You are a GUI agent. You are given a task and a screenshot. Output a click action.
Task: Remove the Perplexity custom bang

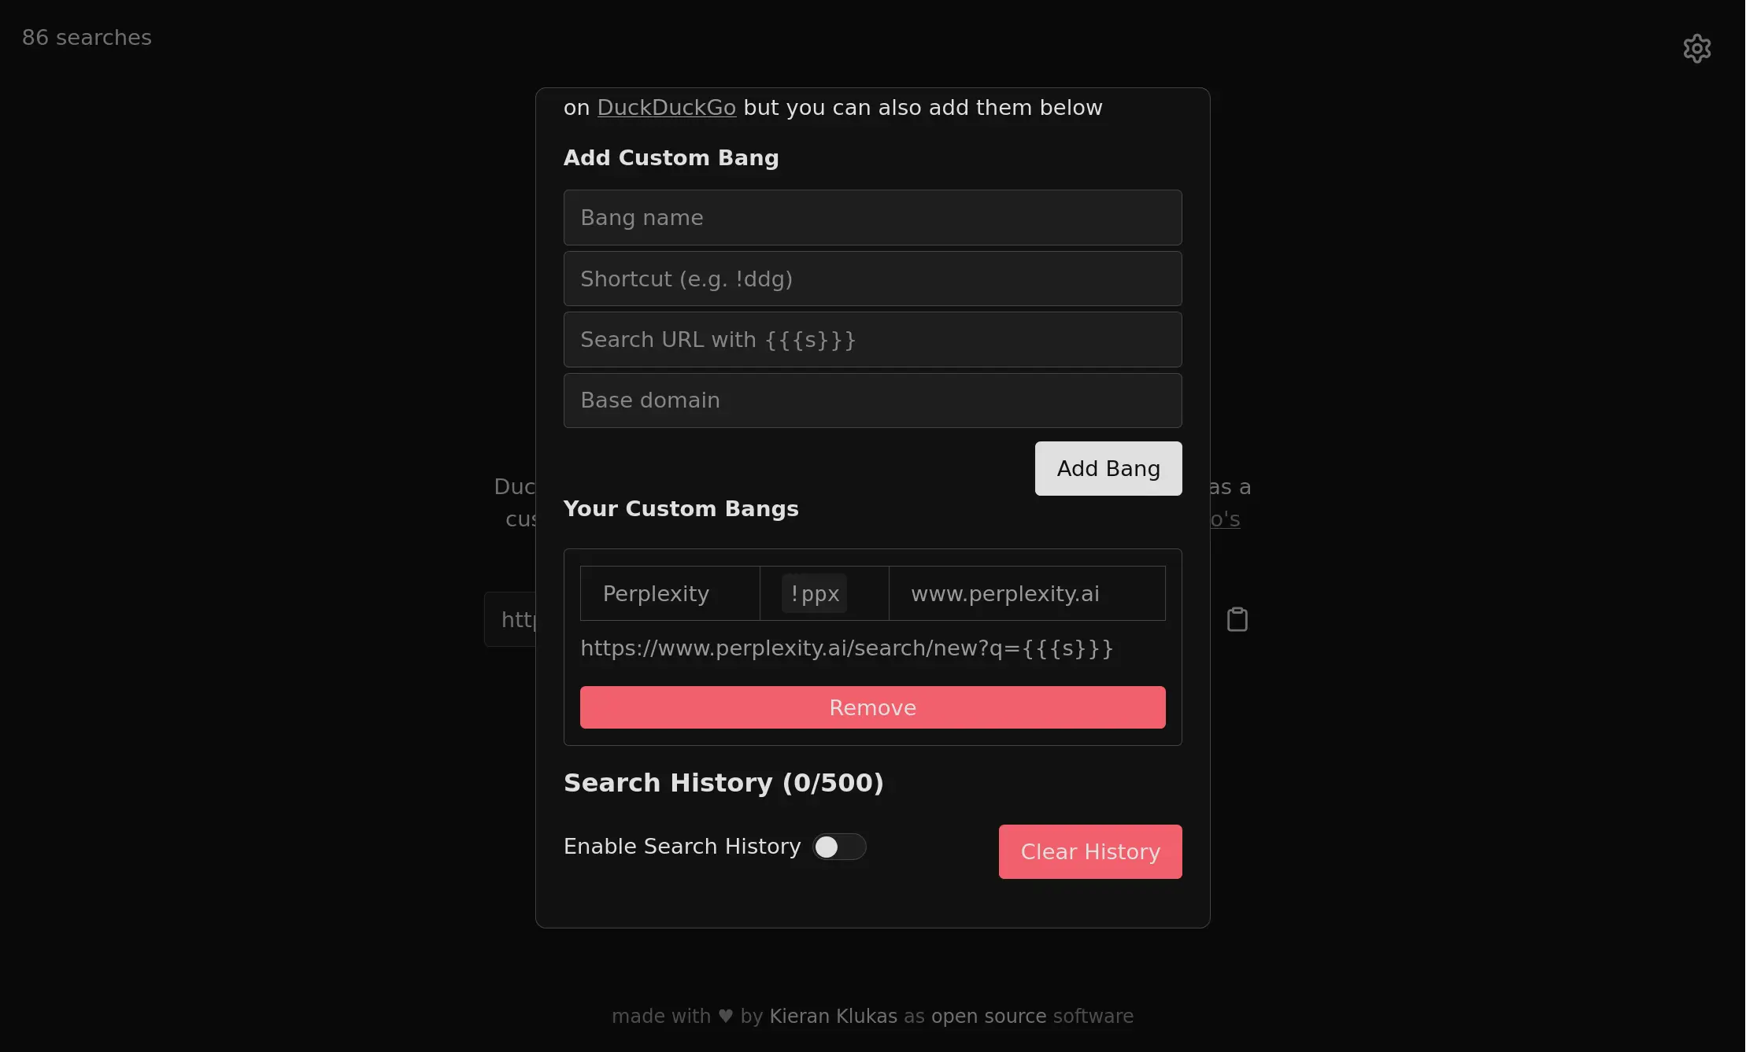pos(872,707)
